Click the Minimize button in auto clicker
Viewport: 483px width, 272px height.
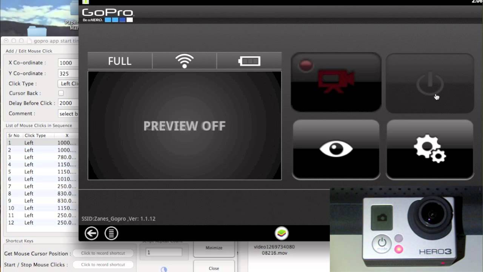point(214,248)
